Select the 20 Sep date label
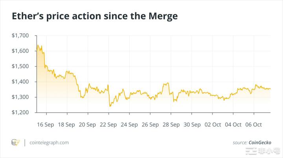The height and width of the screenshot is (158, 283). [87, 125]
